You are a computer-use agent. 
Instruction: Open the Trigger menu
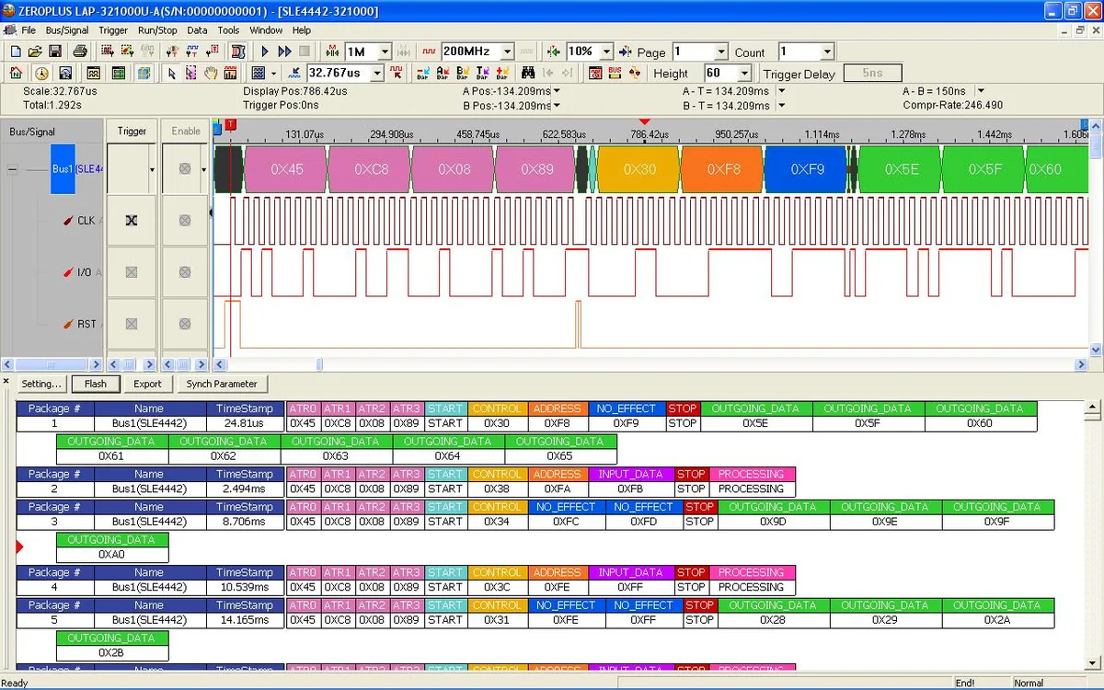pyautogui.click(x=113, y=30)
